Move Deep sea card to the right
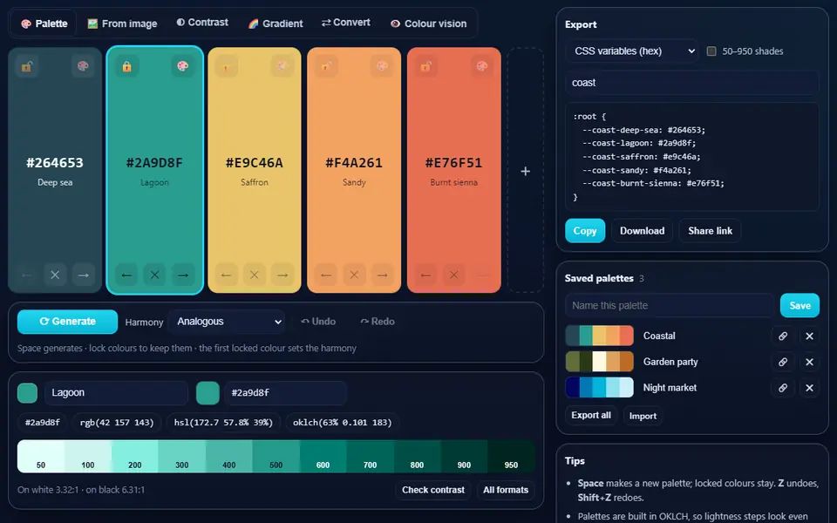The width and height of the screenshot is (837, 523). (x=84, y=275)
